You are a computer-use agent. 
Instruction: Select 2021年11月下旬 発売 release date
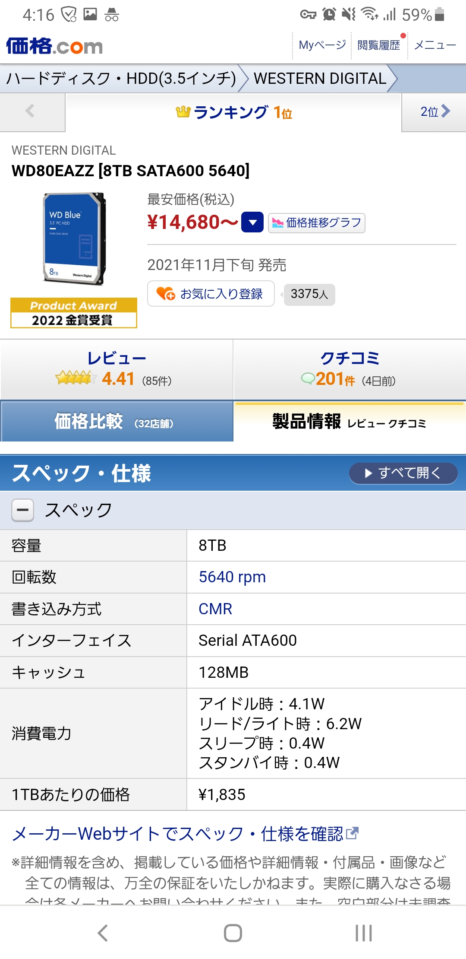pos(217,265)
